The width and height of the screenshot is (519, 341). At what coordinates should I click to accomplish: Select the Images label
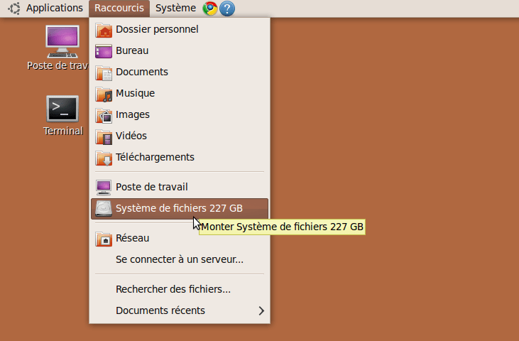point(132,114)
